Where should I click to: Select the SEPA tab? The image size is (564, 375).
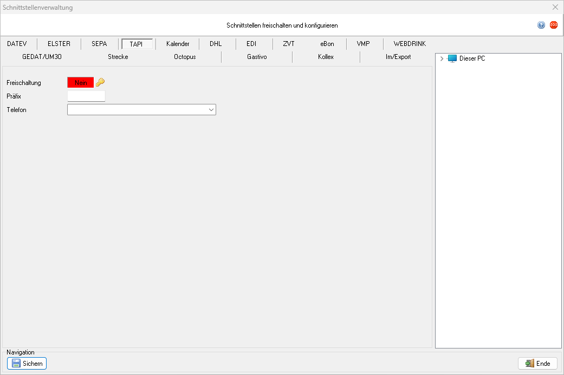pyautogui.click(x=99, y=44)
